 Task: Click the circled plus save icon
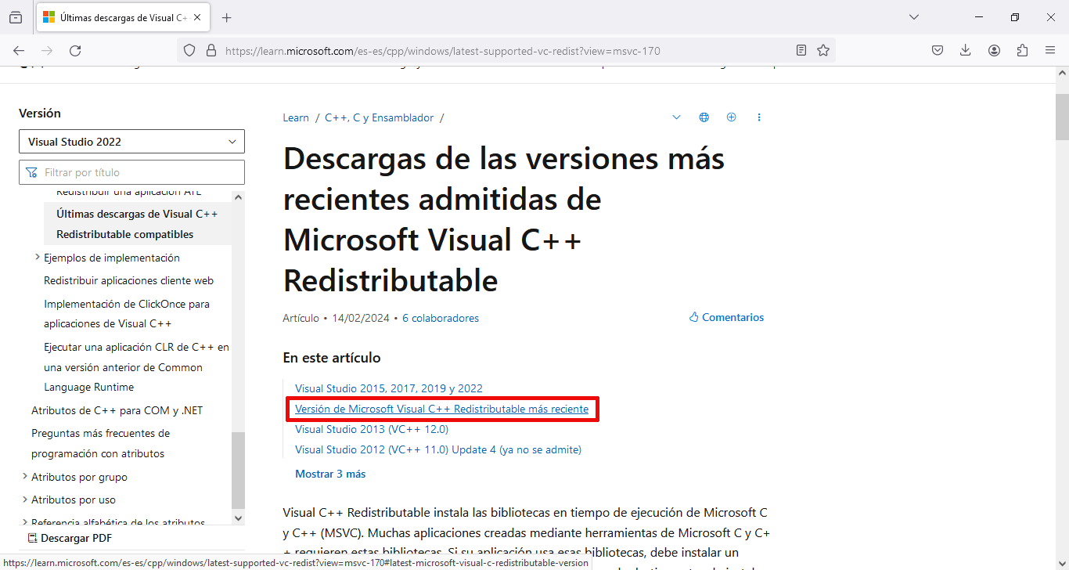click(731, 117)
